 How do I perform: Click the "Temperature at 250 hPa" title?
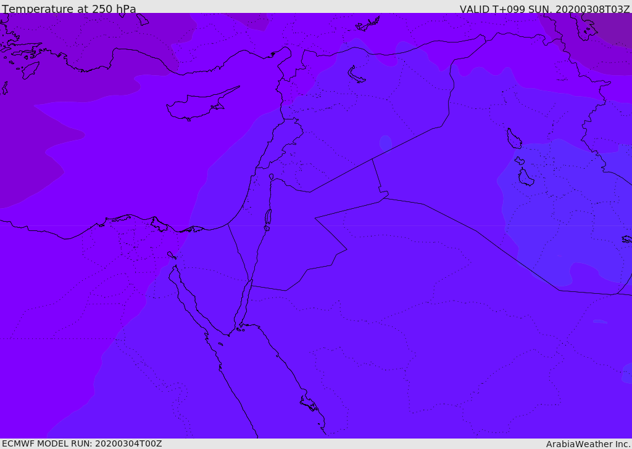tap(69, 9)
